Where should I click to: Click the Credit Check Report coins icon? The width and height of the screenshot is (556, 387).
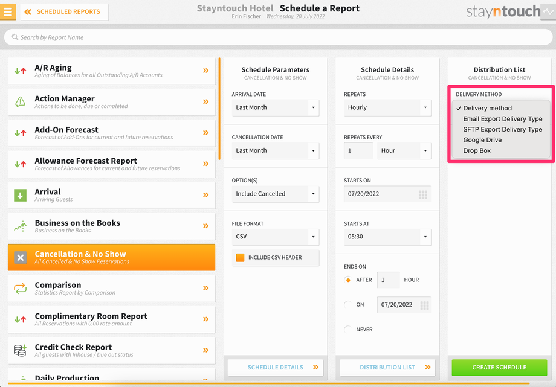(20, 350)
